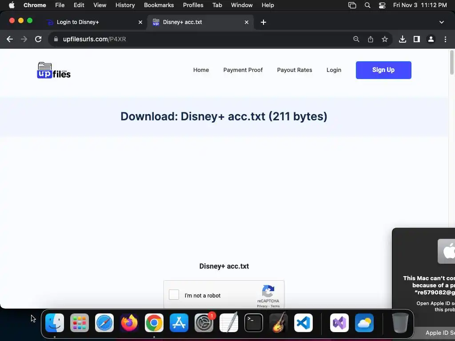Screen dimensions: 455x341
Task: Open the View menu
Action: pyautogui.click(x=100, y=5)
